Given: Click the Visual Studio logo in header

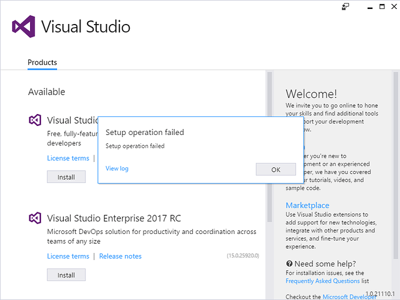Looking at the screenshot, I should (23, 26).
